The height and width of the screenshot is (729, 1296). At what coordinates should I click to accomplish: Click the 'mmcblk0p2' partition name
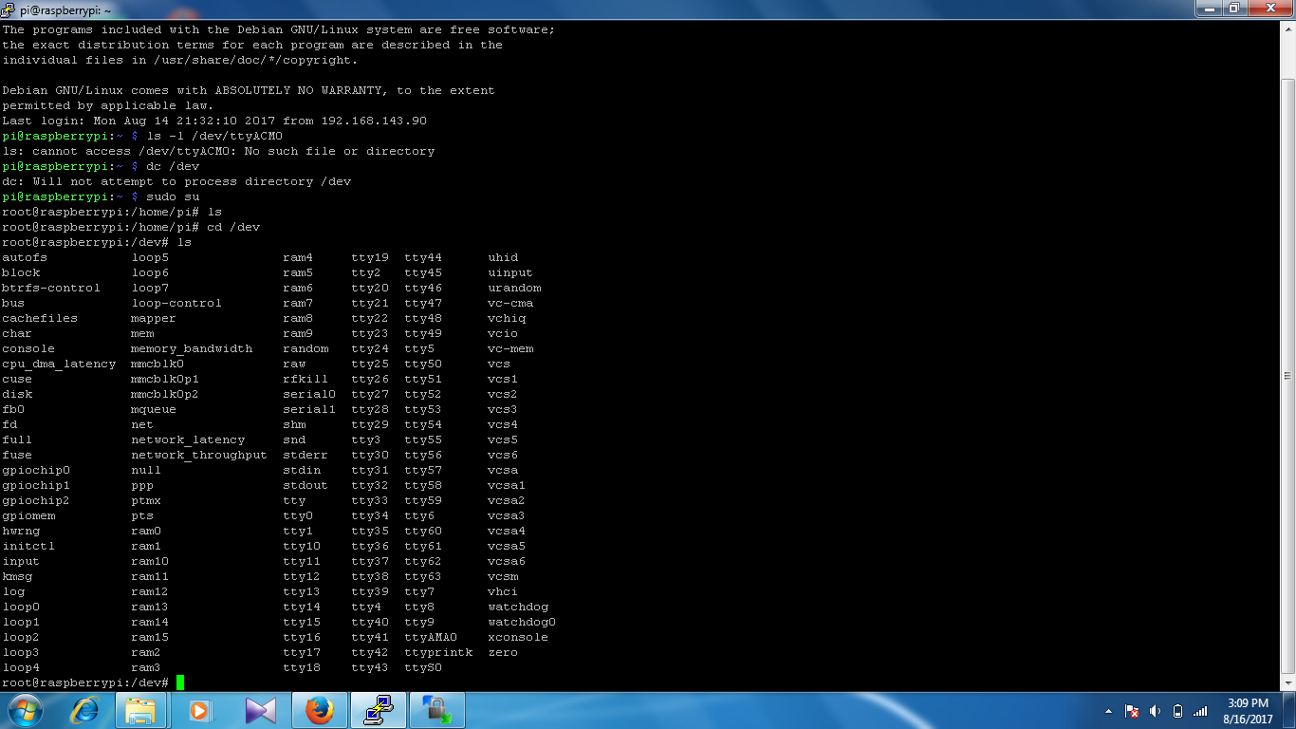165,394
